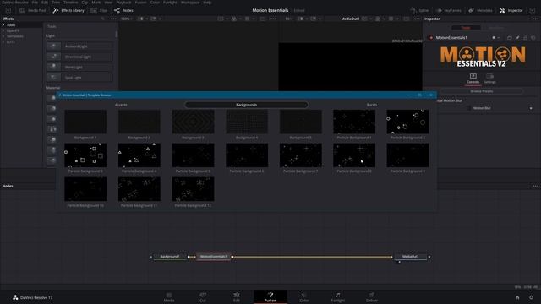The width and height of the screenshot is (541, 304).
Task: Select the MotionEssentials1 node
Action: (213, 257)
